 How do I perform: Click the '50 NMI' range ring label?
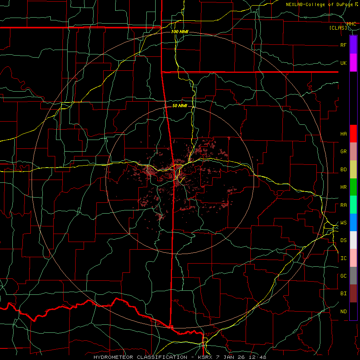click(x=180, y=106)
